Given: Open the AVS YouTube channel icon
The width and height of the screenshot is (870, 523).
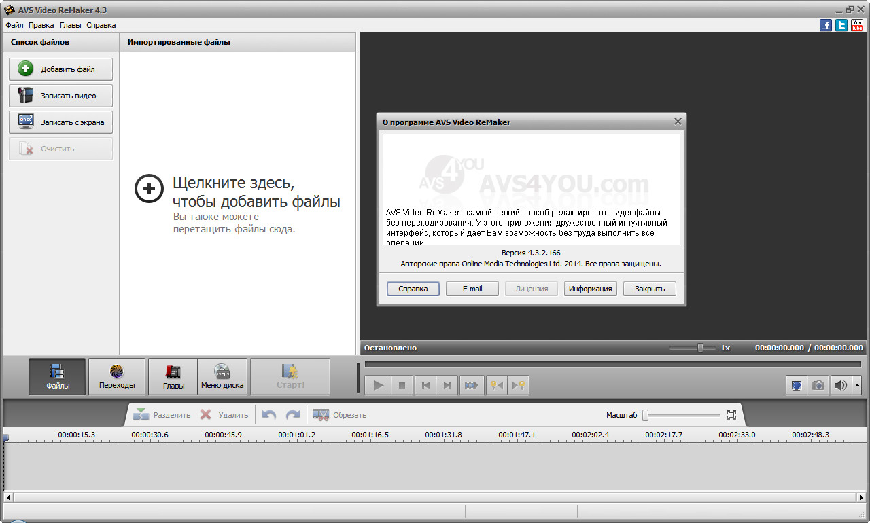Looking at the screenshot, I should tap(857, 25).
